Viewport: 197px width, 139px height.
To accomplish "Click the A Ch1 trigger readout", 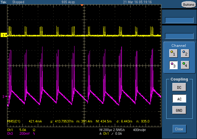I will (111, 133).
